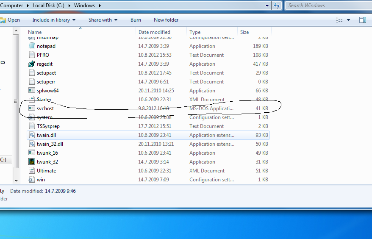This screenshot has width=372, height=239.
Task: Expand the breadcrumb arrow after Local Disk (C:)
Action: (x=69, y=6)
